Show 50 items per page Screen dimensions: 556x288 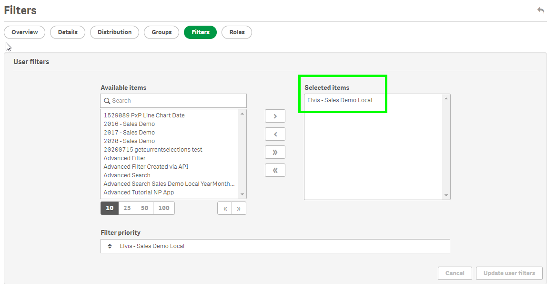(144, 208)
